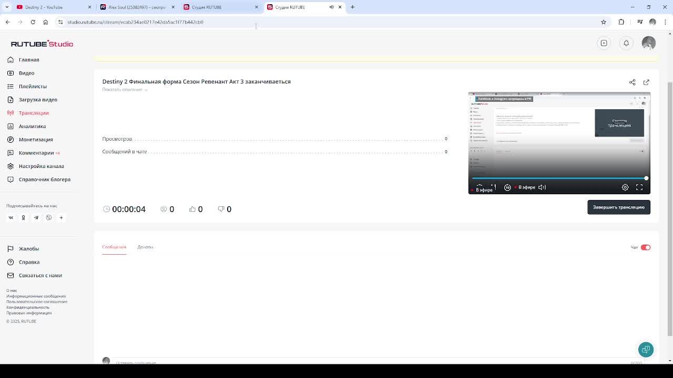Open the stream in a new window icon
Viewport: 673px width, 378px height.
tap(646, 82)
